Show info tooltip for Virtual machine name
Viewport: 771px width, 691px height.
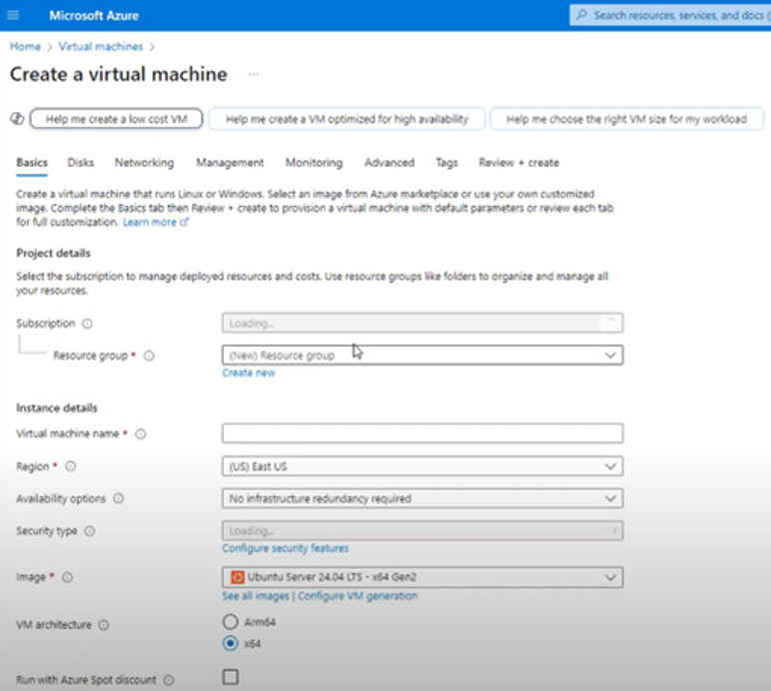[x=141, y=434]
